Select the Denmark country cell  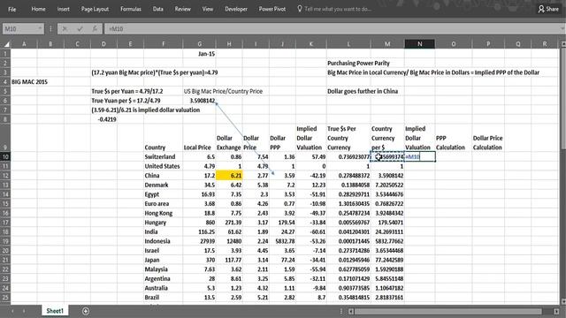pos(163,185)
